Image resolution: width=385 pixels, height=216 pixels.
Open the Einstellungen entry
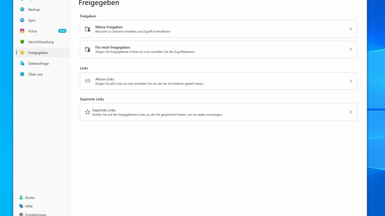(36, 215)
